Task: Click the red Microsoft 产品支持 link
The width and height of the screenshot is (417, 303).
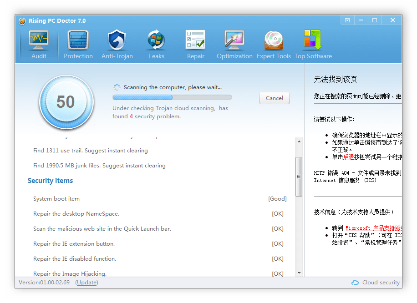Action: 374,228
